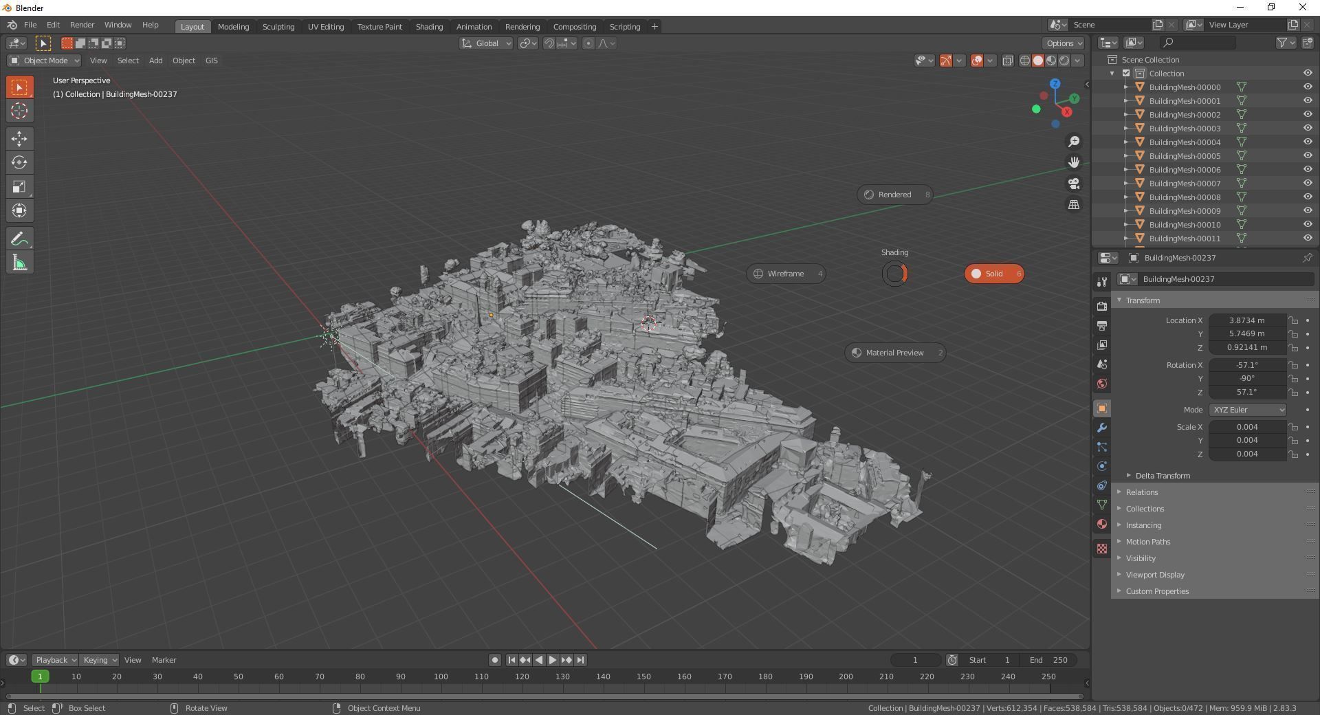Choose the Select Box tool
Screen dimensions: 1320x715
pos(19,87)
